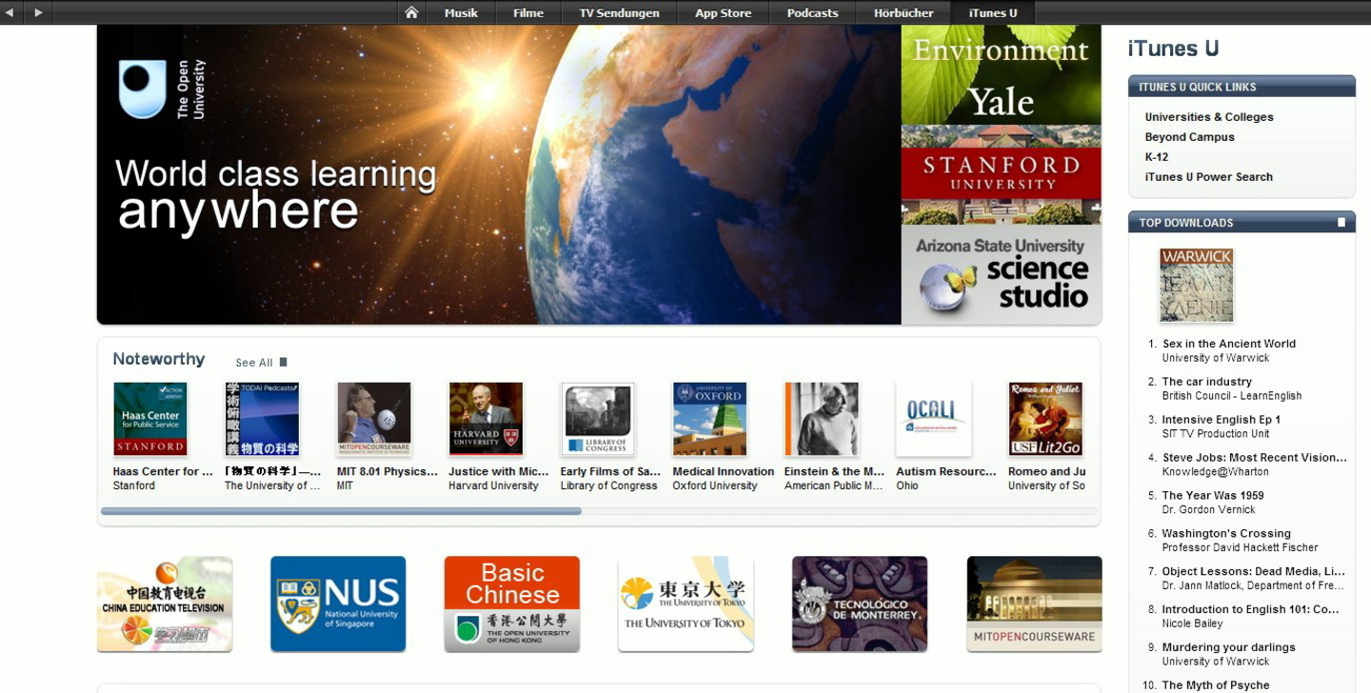Click 'MIT 8.01 Physics...' title
This screenshot has height=693, width=1371.
tap(387, 471)
